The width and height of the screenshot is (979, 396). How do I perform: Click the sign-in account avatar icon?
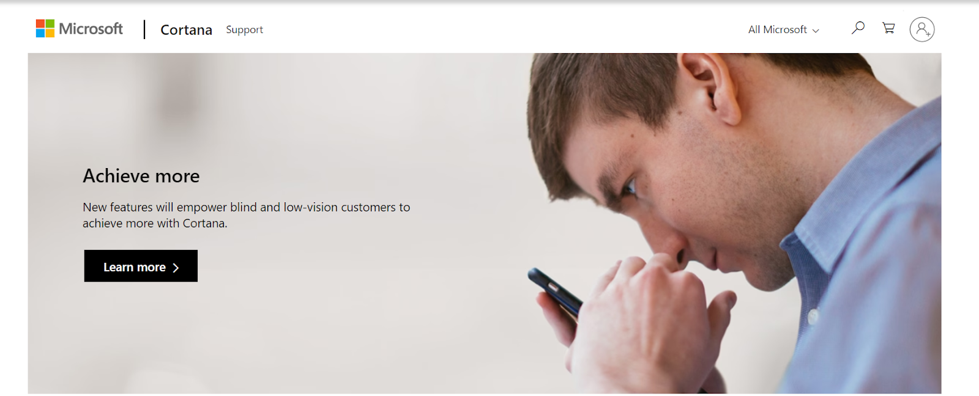(x=922, y=29)
